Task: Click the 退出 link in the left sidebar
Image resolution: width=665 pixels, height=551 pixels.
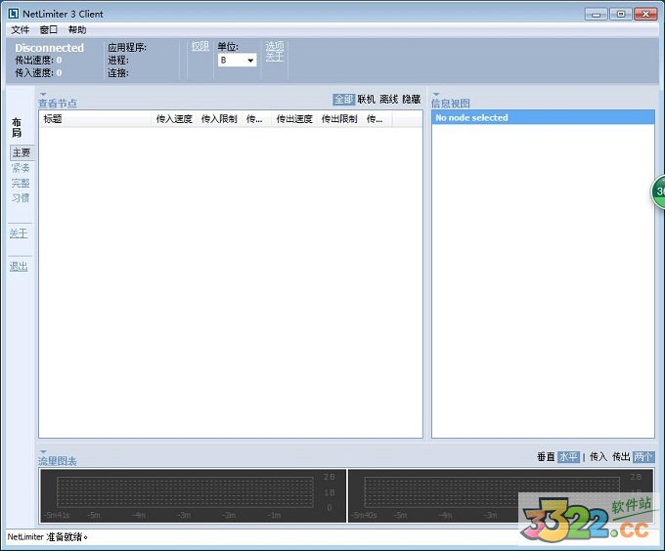Action: coord(19,267)
